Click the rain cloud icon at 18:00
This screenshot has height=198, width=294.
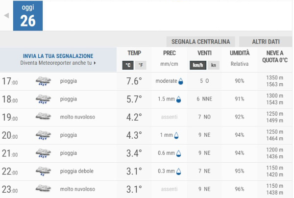click(43, 99)
